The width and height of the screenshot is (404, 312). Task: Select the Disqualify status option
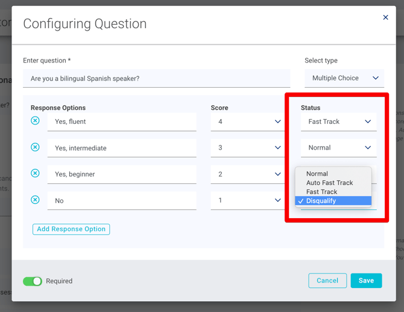[x=321, y=201]
